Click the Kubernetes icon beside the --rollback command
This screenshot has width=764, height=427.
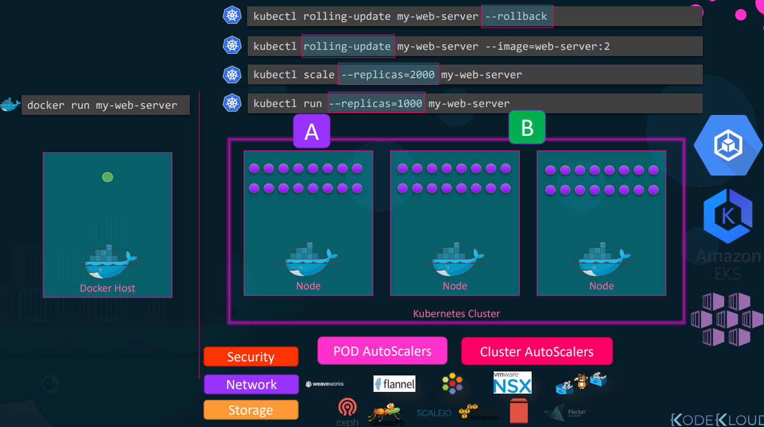point(232,15)
